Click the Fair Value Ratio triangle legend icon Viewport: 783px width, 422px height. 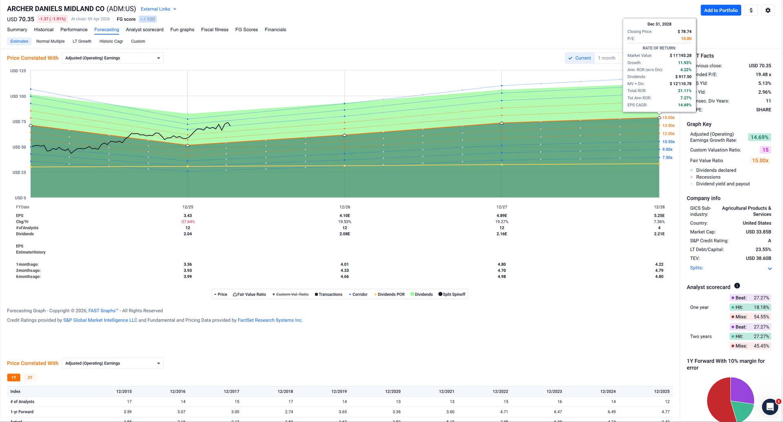235,294
